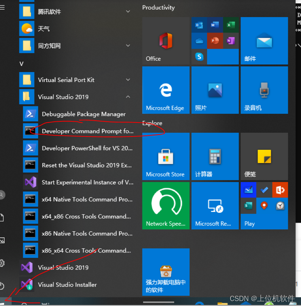This screenshot has width=301, height=306.
Task: Open the blue checkmark To Do app in Play tile
Action: pyautogui.click(x=264, y=190)
